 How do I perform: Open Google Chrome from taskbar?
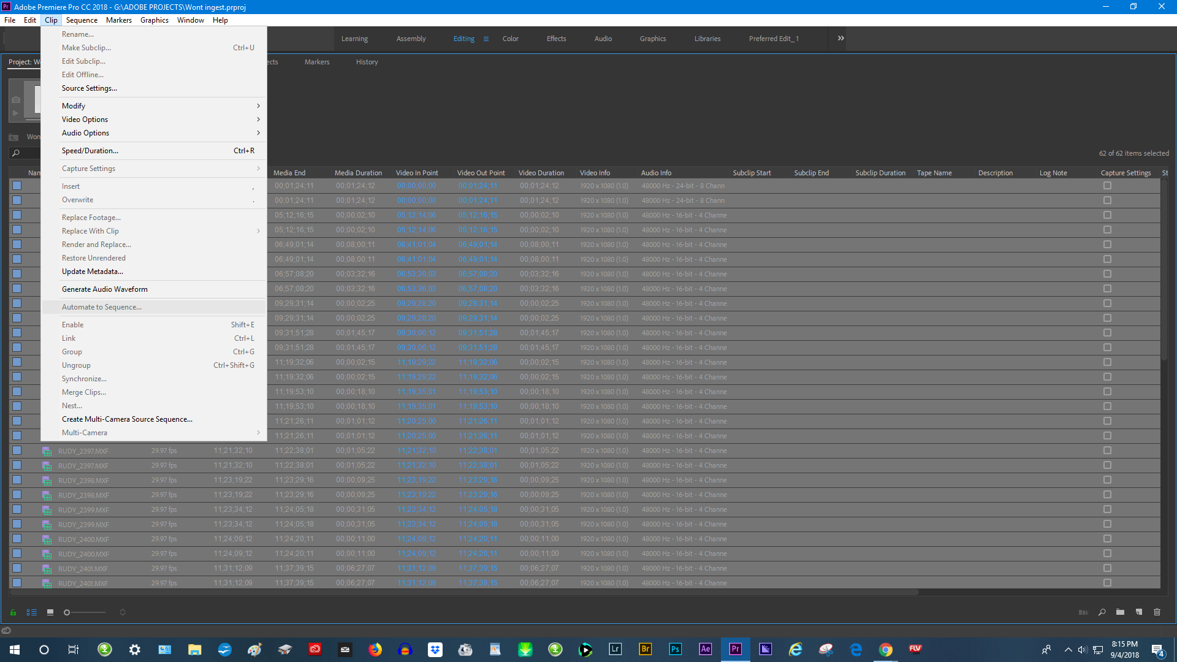(x=886, y=649)
